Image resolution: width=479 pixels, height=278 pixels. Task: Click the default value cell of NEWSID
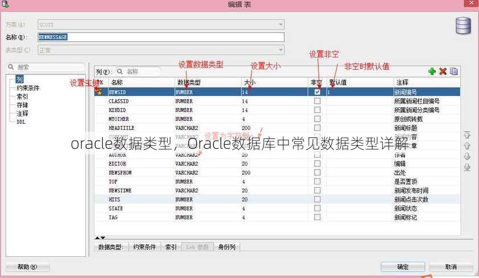click(360, 92)
